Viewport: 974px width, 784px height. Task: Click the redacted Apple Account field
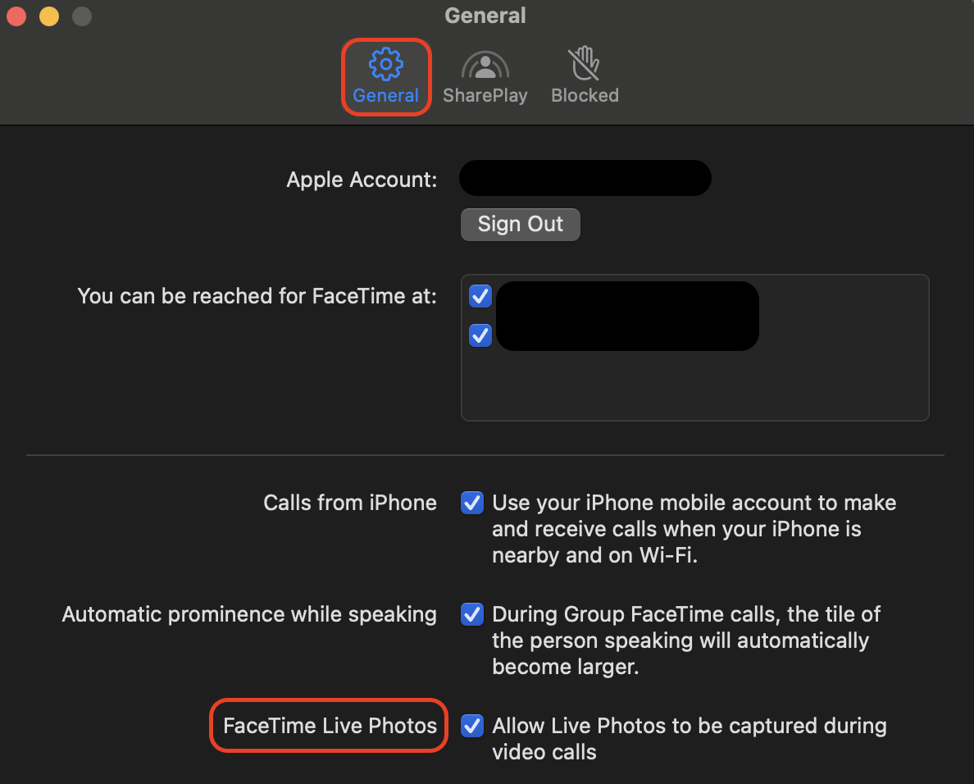585,178
